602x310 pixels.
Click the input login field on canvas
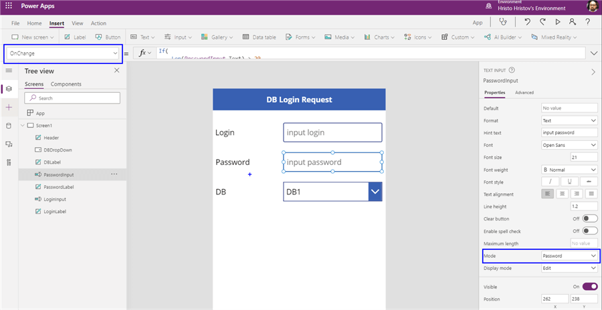click(332, 132)
